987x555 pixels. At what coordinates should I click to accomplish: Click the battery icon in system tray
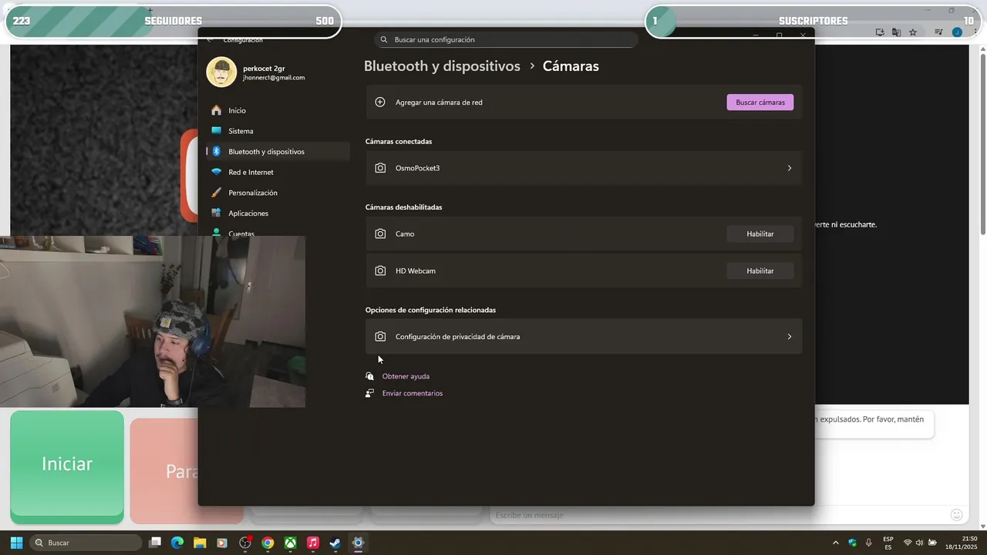coord(932,543)
